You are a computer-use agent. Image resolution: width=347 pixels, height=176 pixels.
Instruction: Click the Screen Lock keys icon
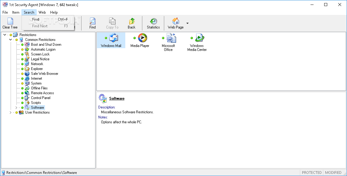tap(27, 54)
